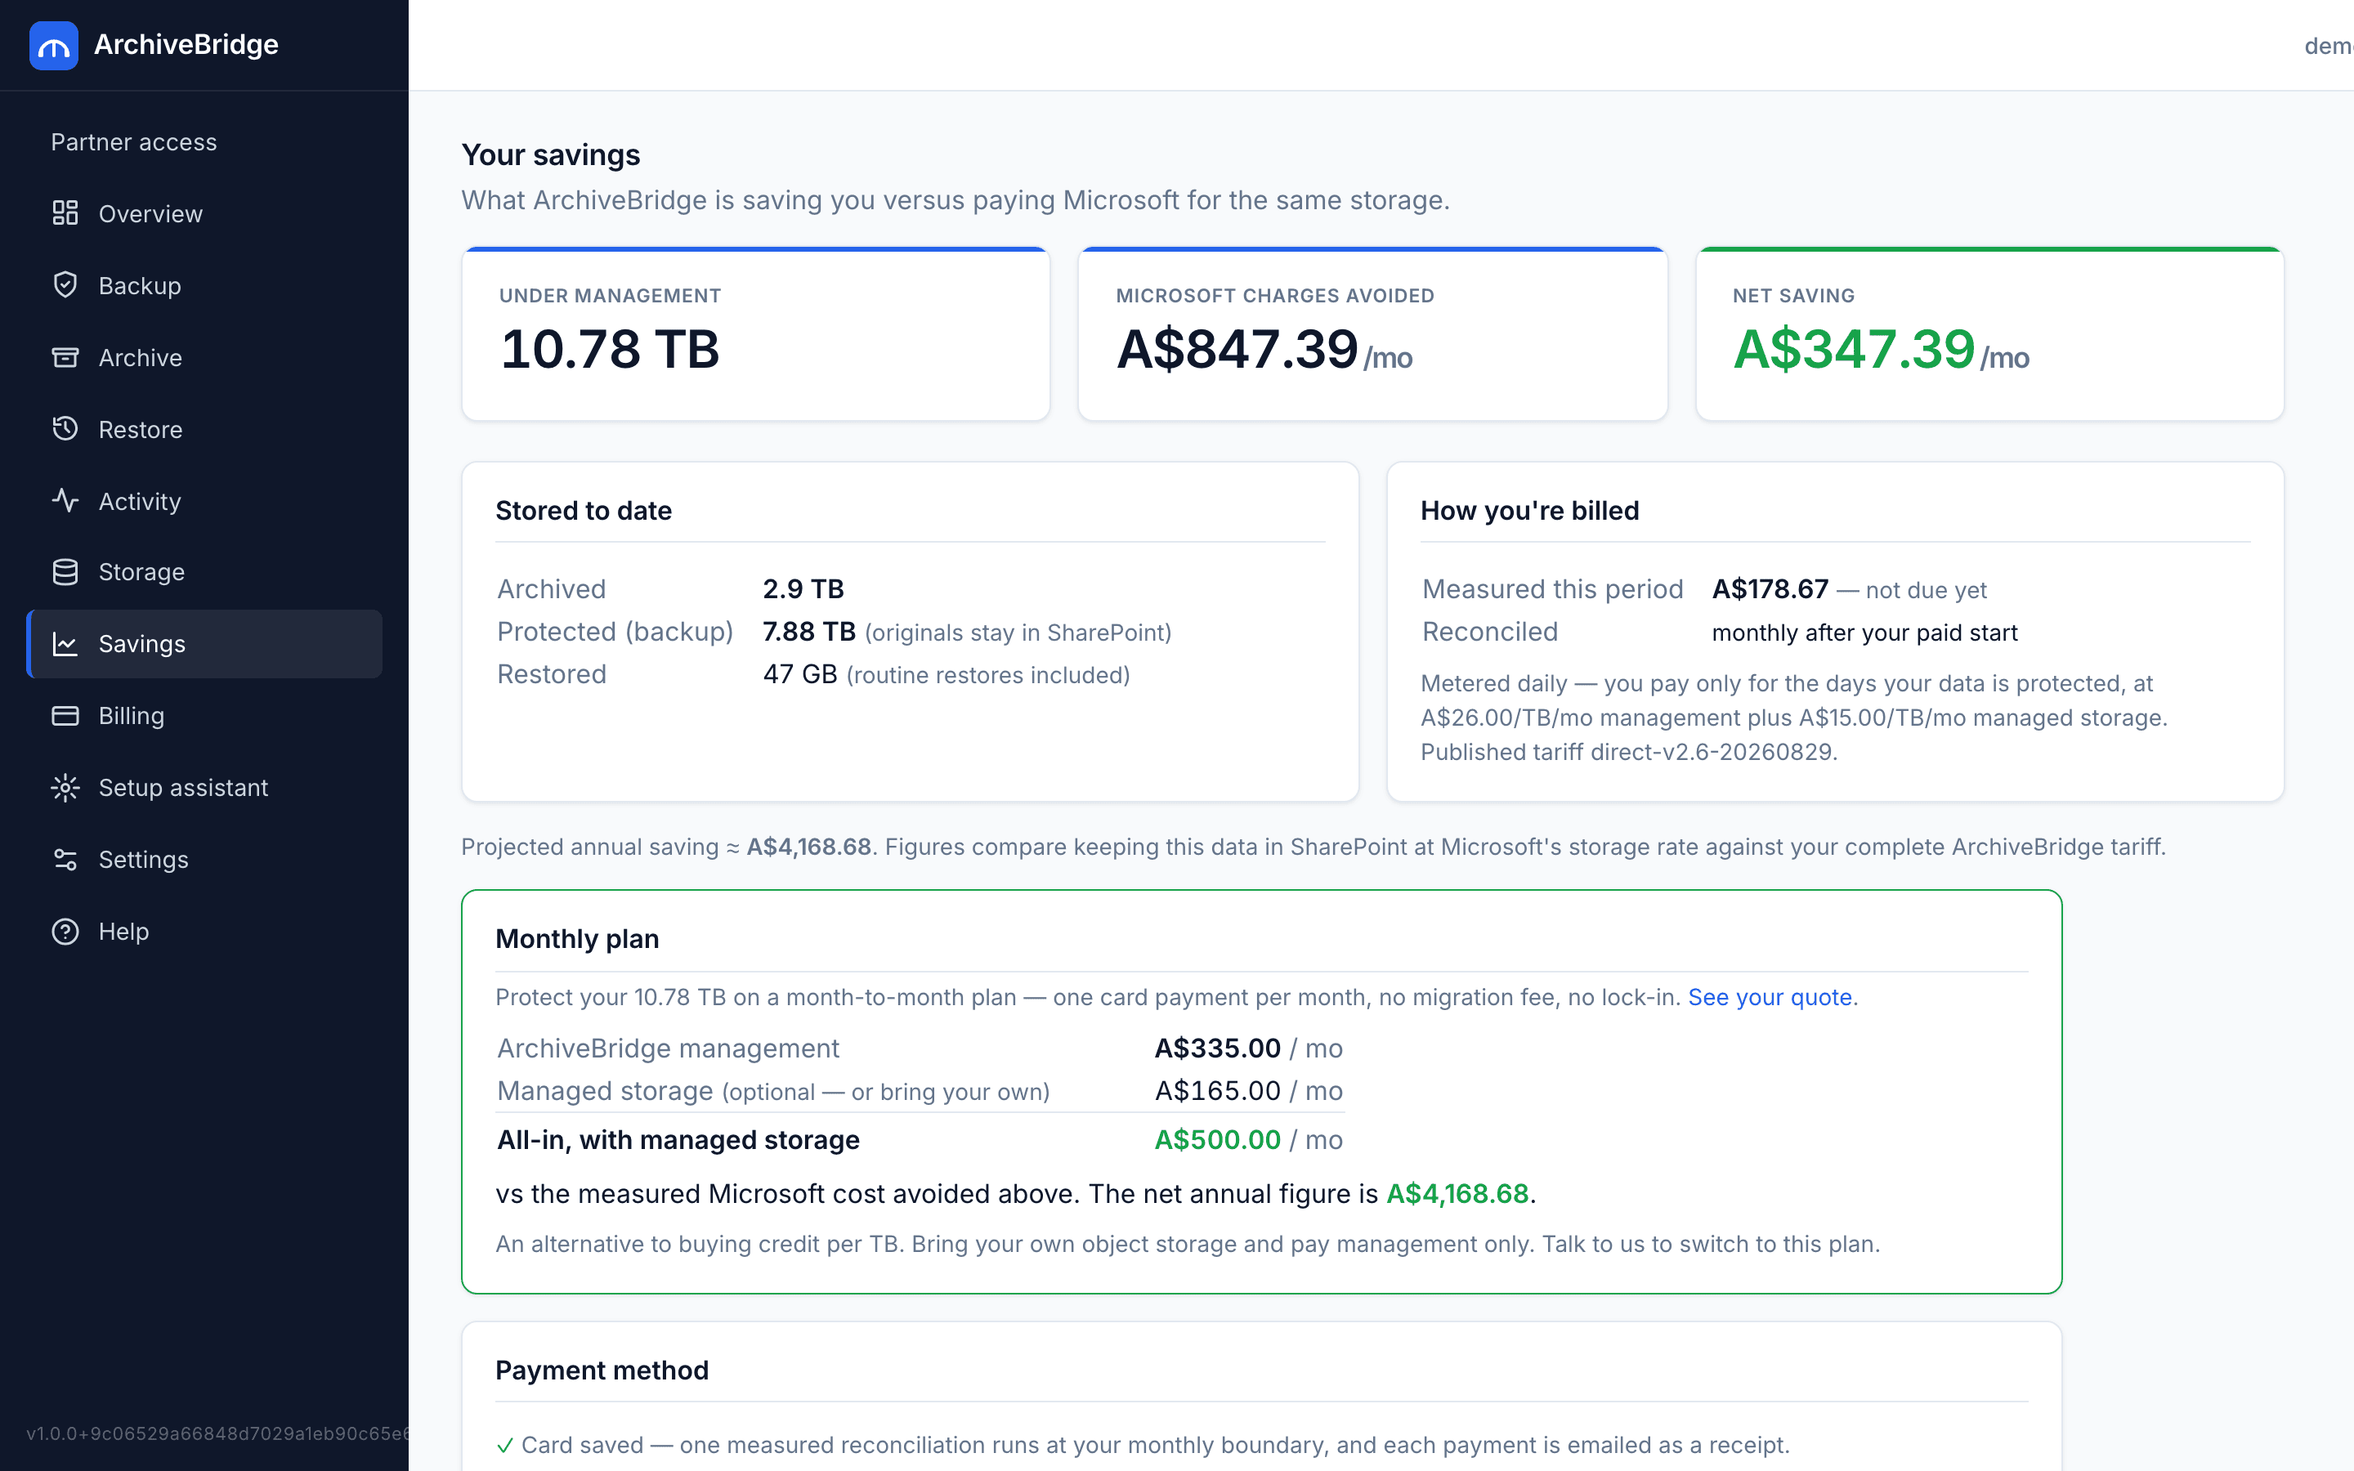Open the Activity page
The height and width of the screenshot is (1471, 2354).
(204, 500)
